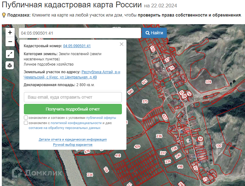This screenshot has width=245, height=186.
Task: Zoom out of the map
Action: [x=10, y=42]
